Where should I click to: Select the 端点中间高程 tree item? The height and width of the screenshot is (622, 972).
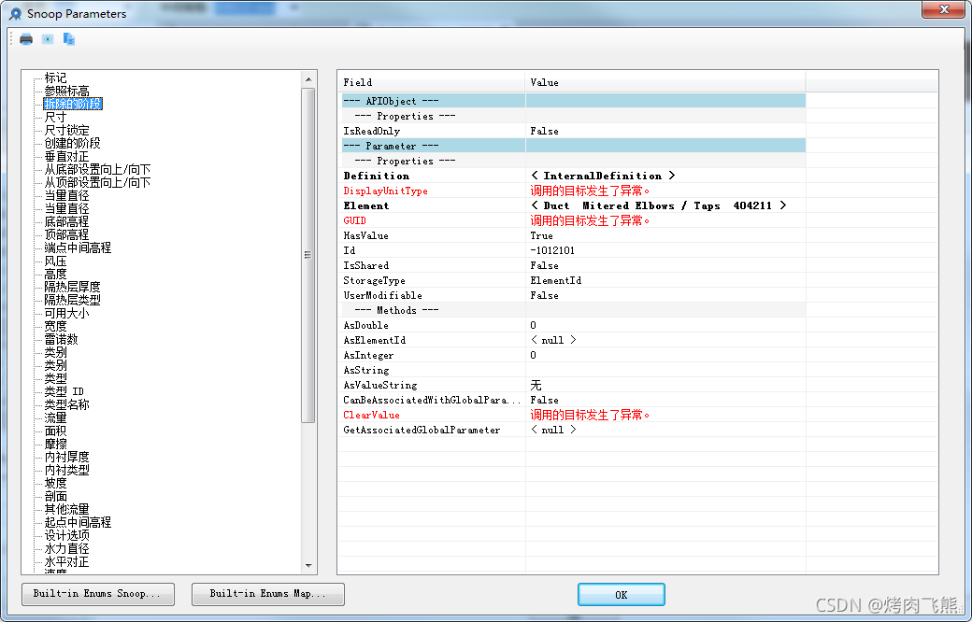point(78,247)
